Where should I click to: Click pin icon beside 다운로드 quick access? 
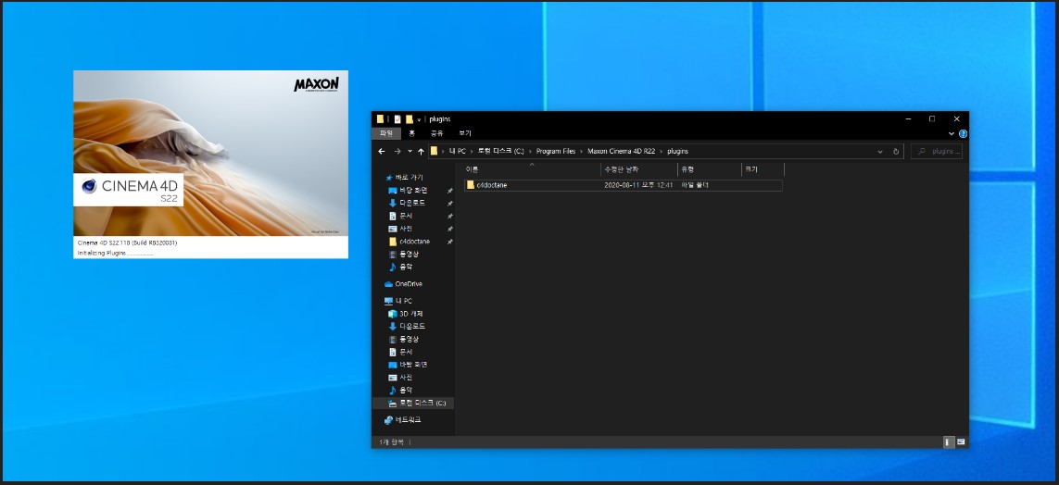[449, 203]
